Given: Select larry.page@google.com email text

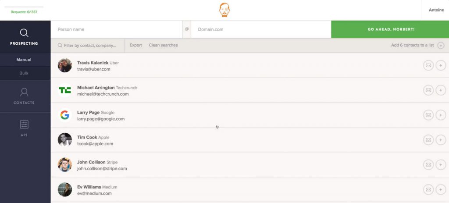Looking at the screenshot, I should click(x=101, y=119).
